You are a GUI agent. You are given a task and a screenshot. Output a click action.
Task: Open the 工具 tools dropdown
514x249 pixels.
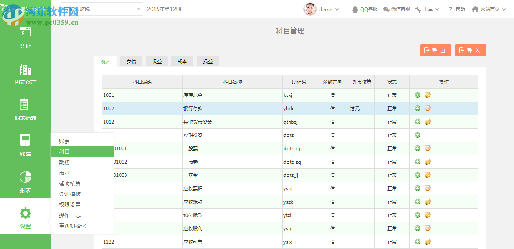point(427,9)
